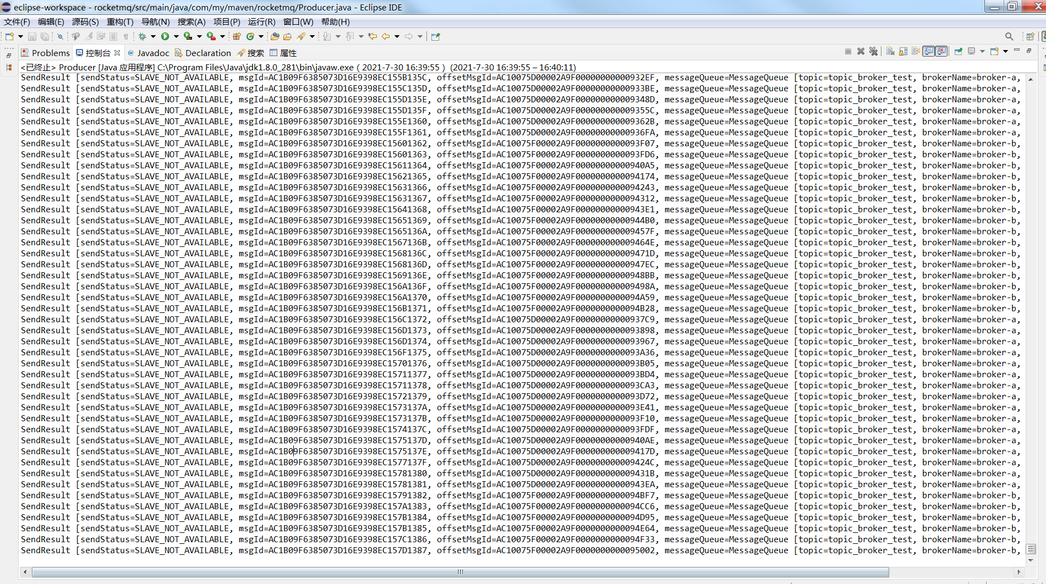Click the Search flashlight toolbar icon

(x=301, y=36)
